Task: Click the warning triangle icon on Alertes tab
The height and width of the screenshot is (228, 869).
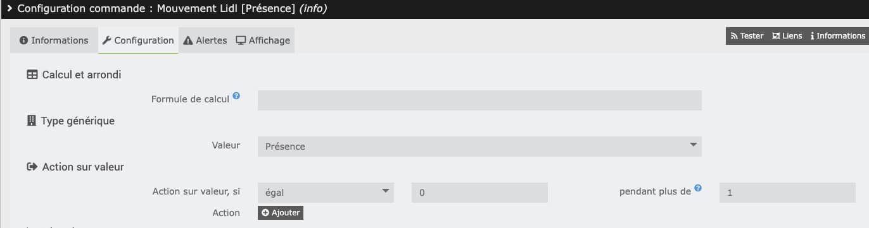Action: tap(188, 40)
